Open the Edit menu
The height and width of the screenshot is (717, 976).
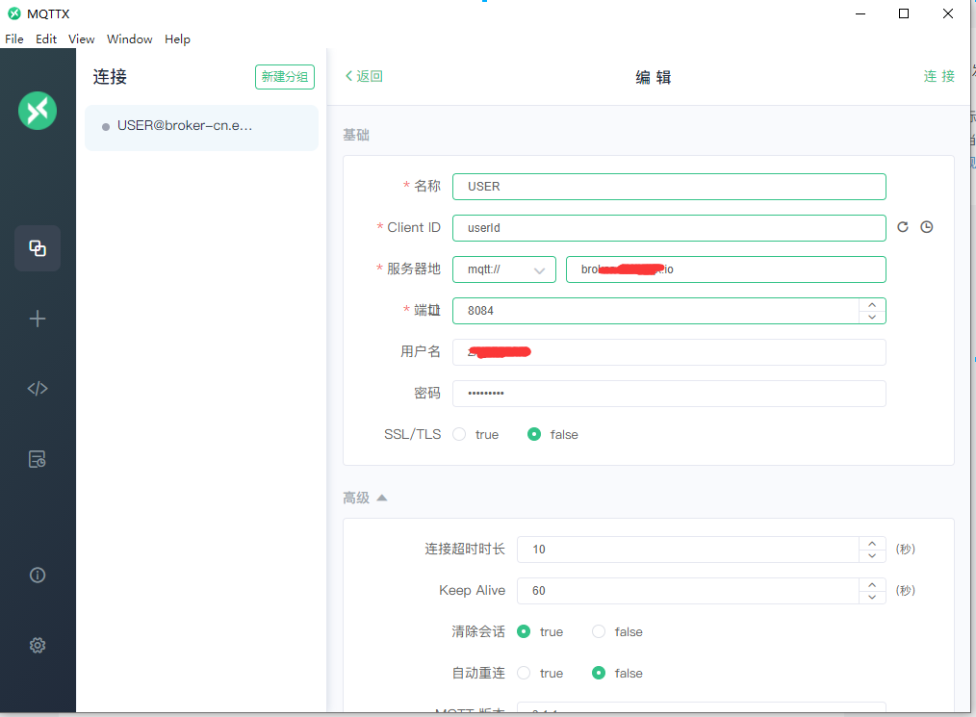[x=46, y=39]
